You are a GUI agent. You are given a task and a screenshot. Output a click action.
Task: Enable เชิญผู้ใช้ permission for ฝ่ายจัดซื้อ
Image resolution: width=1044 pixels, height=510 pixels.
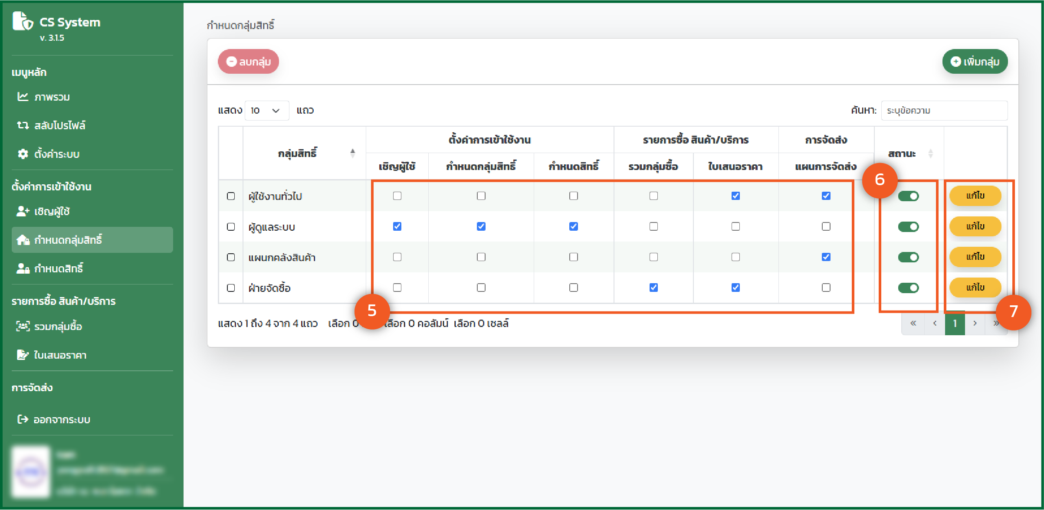(397, 288)
